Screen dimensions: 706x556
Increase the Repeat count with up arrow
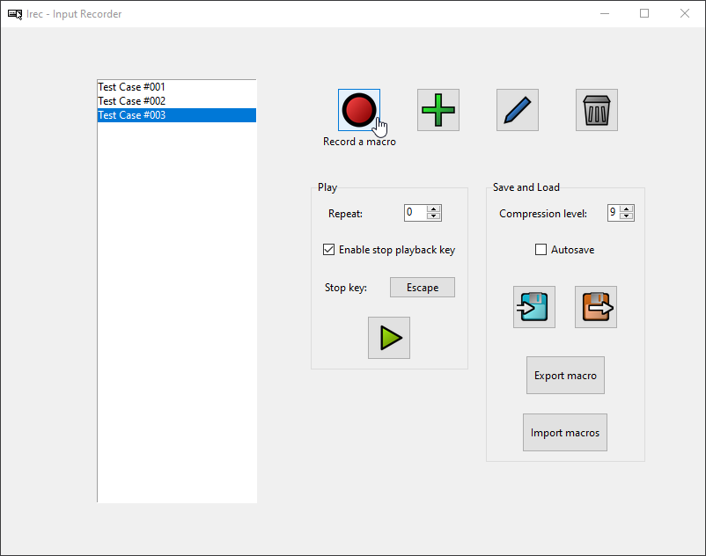point(433,209)
